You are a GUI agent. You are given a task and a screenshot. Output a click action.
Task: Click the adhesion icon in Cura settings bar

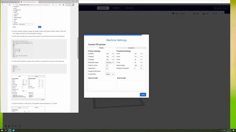[x=213, y=14]
